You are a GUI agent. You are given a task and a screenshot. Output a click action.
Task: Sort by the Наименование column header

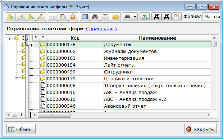point(157,38)
